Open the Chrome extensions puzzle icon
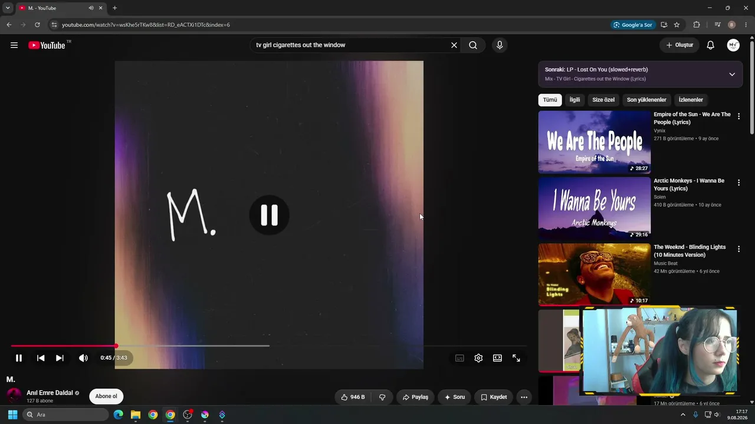 click(697, 25)
